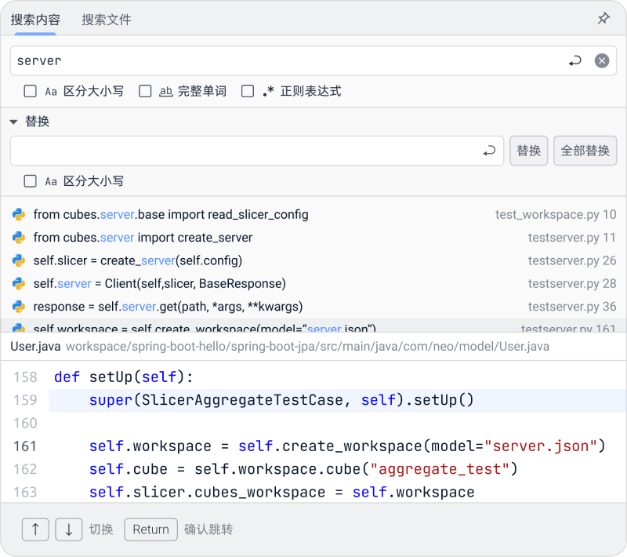
Task: Open the result 'from cubes.server.base import read_slicer_config'
Action: 313,214
